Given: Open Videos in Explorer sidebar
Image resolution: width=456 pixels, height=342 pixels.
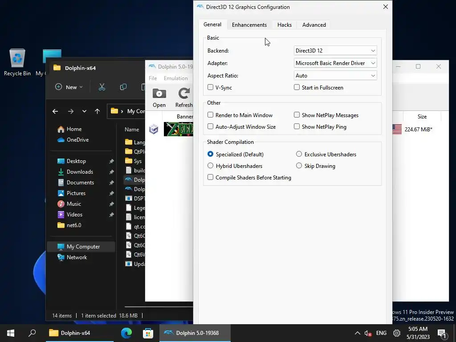Looking at the screenshot, I should pos(70,215).
